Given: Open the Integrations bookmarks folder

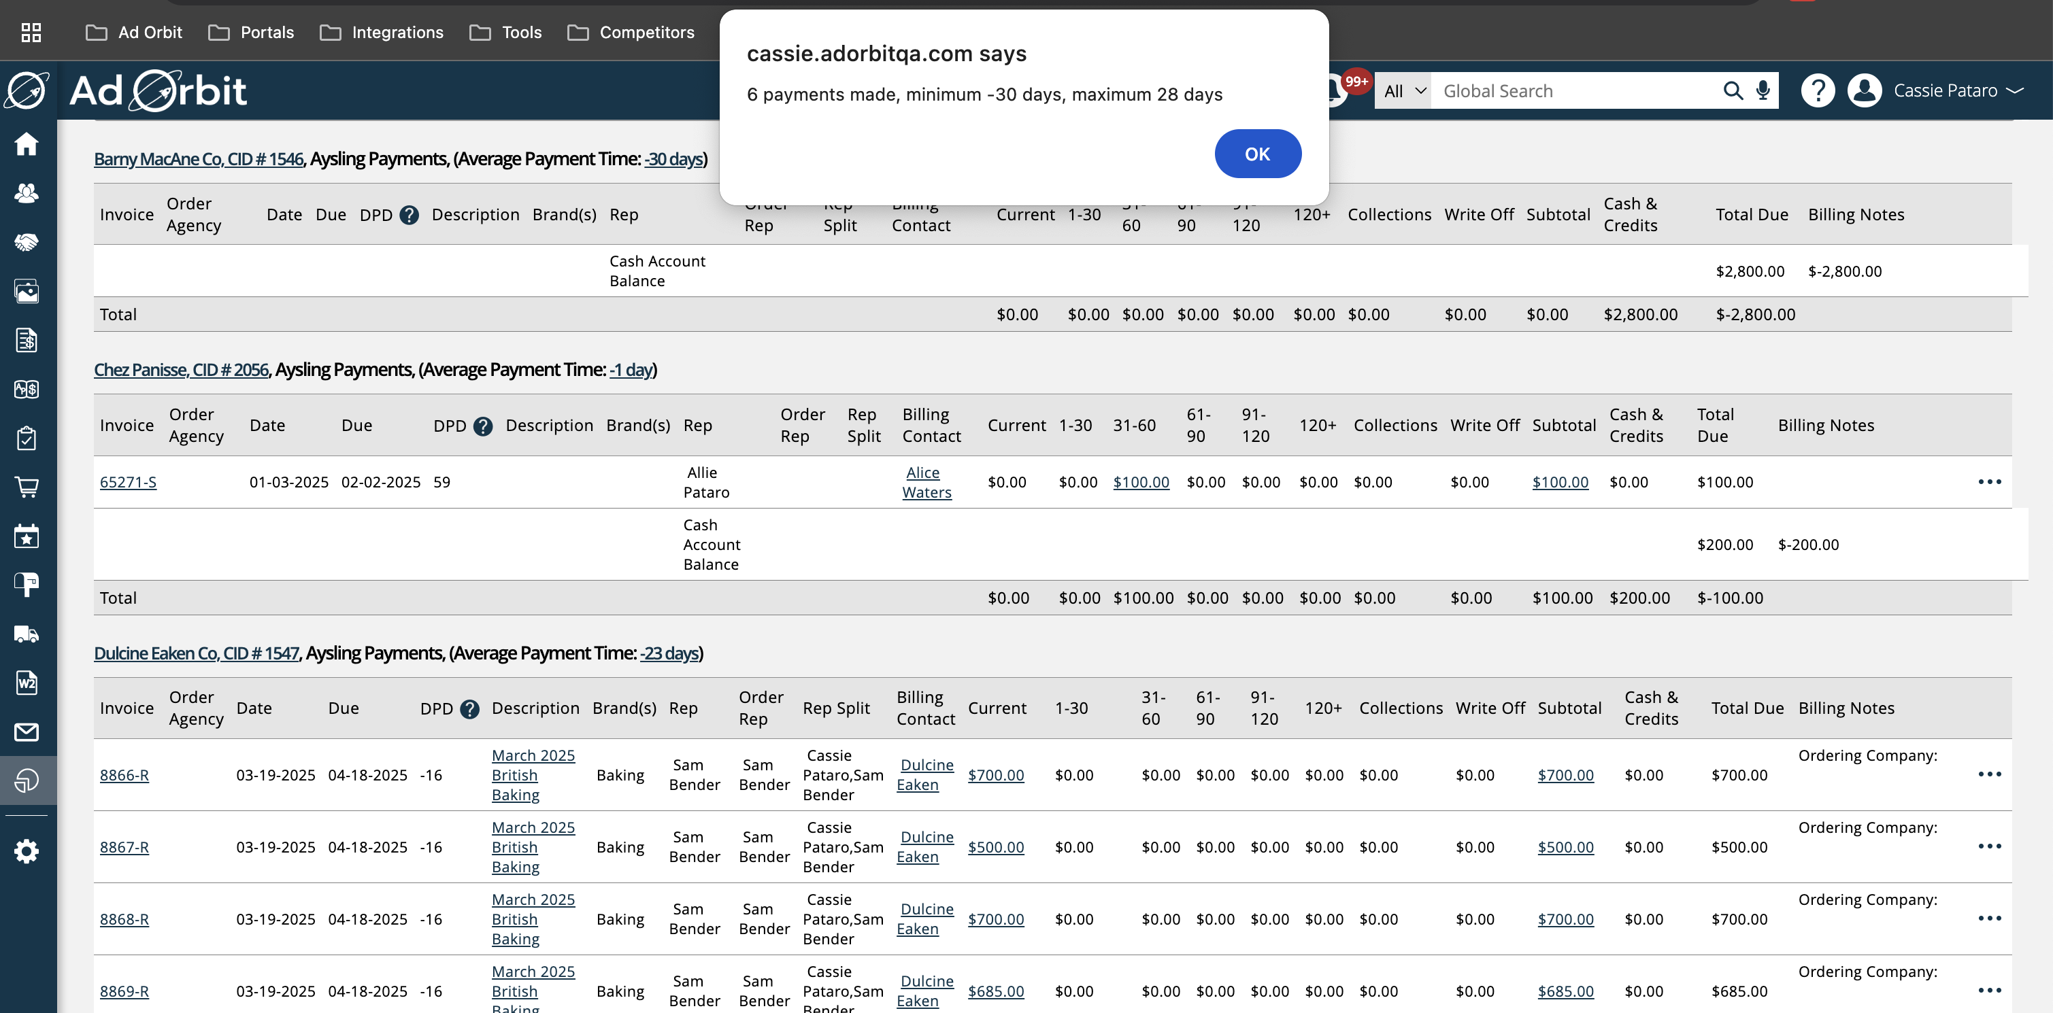Looking at the screenshot, I should coord(382,33).
